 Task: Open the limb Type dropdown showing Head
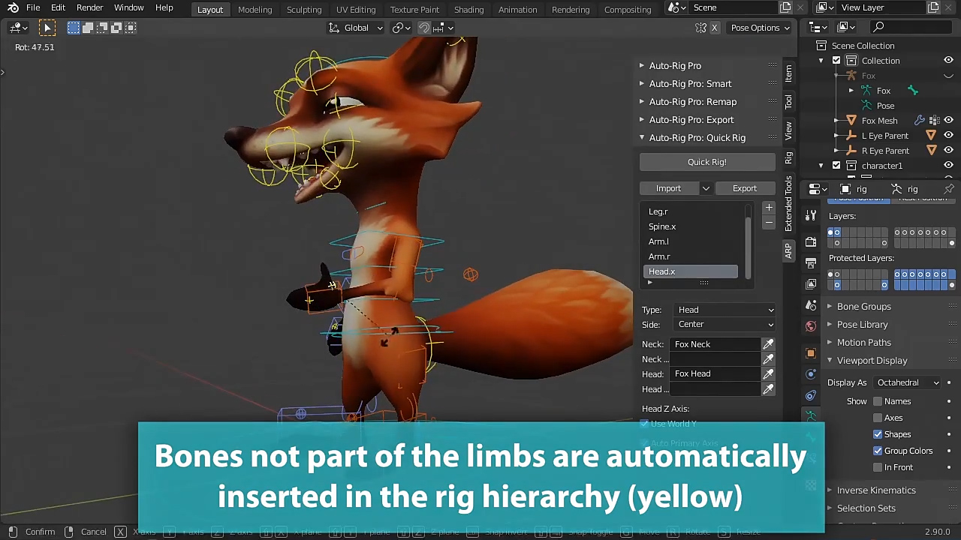[725, 310]
